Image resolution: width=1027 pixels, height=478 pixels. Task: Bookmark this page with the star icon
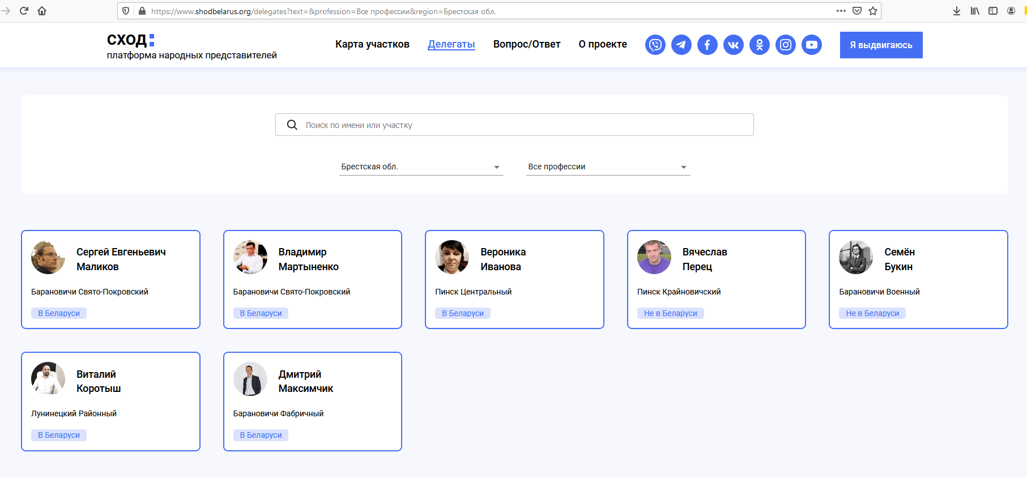872,11
